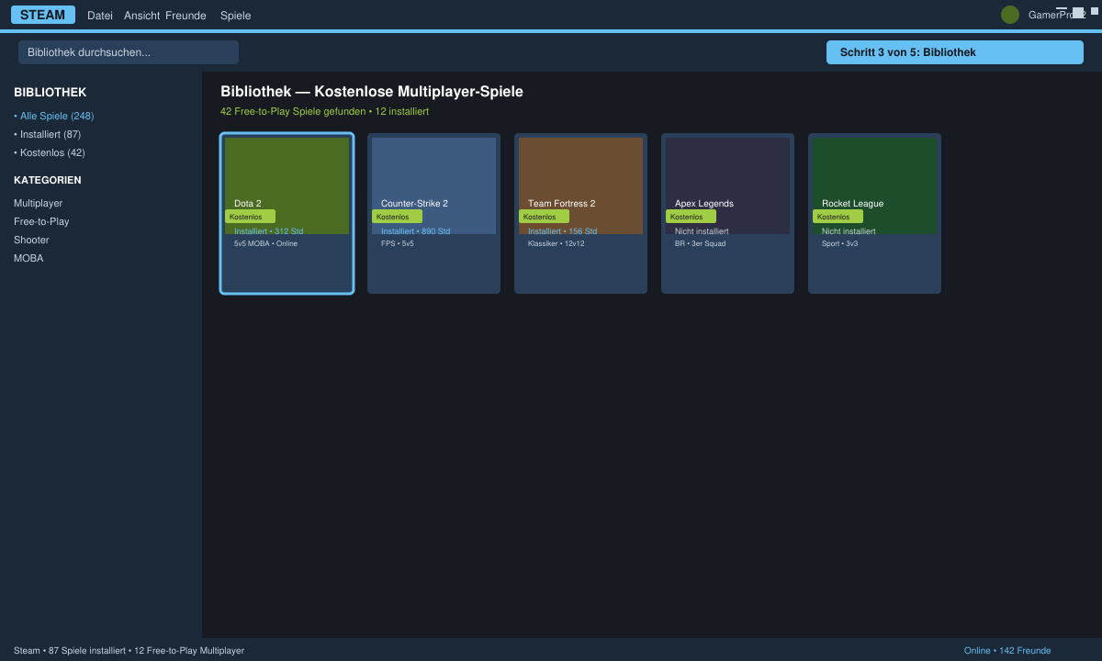
Task: Click the green user avatar icon
Action: [1010, 15]
